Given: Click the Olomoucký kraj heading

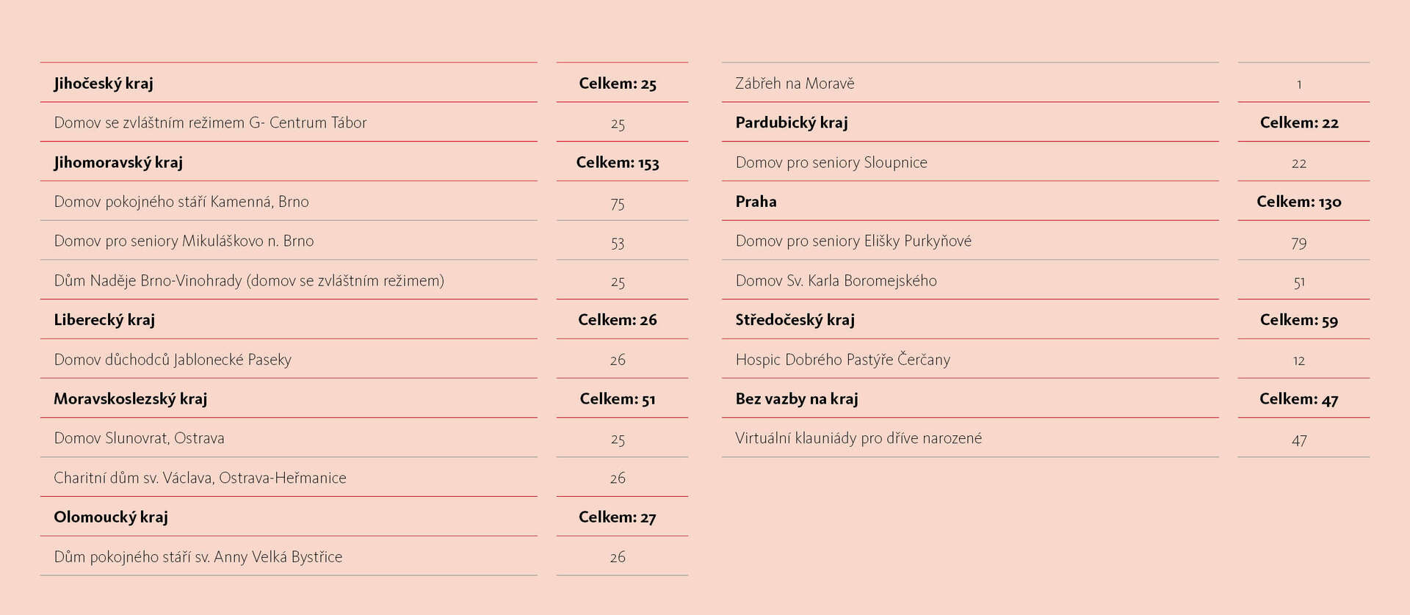Looking at the screenshot, I should [x=111, y=517].
